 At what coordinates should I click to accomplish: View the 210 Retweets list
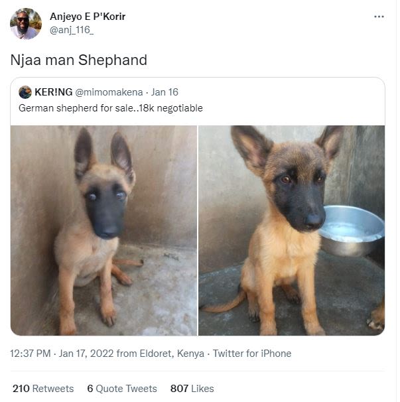[43, 388]
